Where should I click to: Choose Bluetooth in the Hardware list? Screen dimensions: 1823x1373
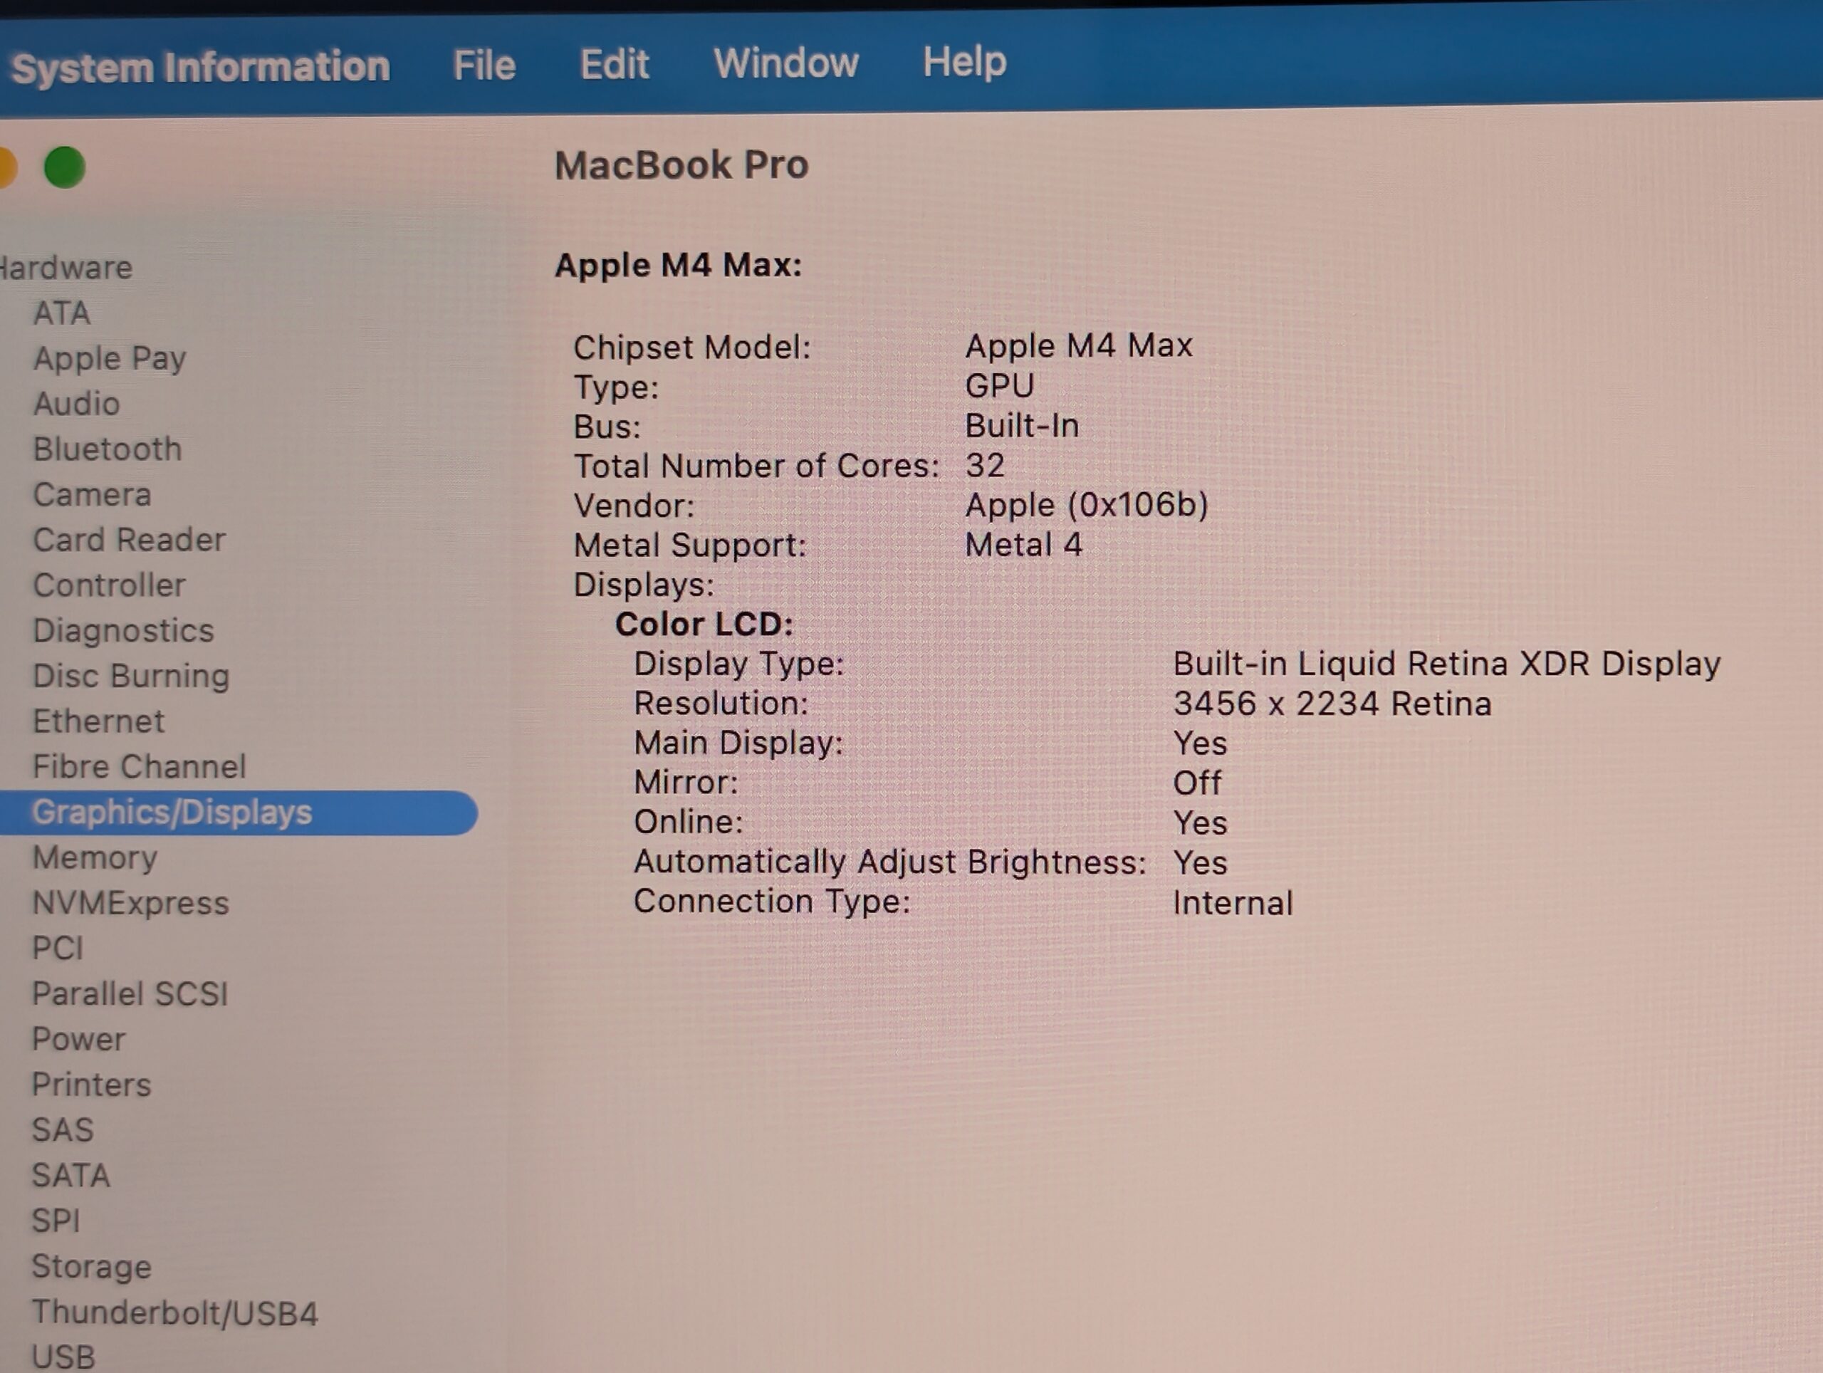pos(107,449)
